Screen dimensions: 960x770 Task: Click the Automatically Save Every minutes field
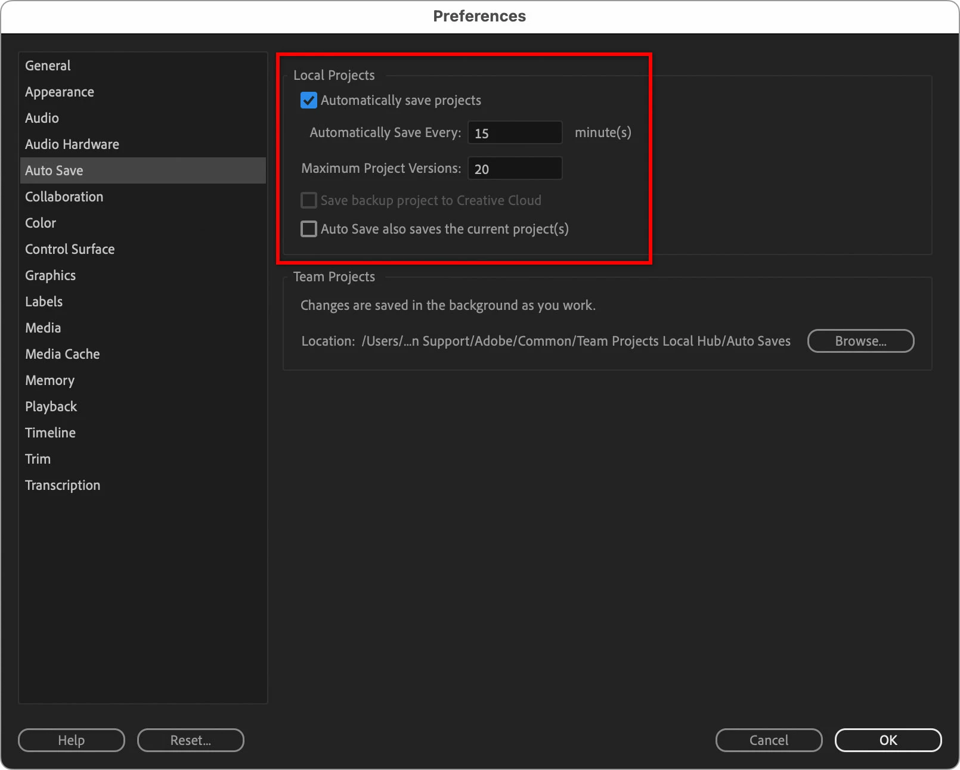515,132
